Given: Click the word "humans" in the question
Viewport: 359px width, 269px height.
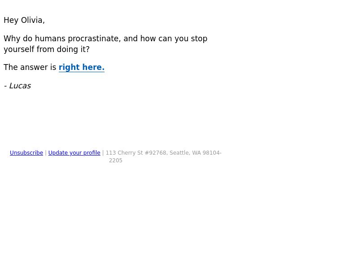Looking at the screenshot, I should coord(50,39).
